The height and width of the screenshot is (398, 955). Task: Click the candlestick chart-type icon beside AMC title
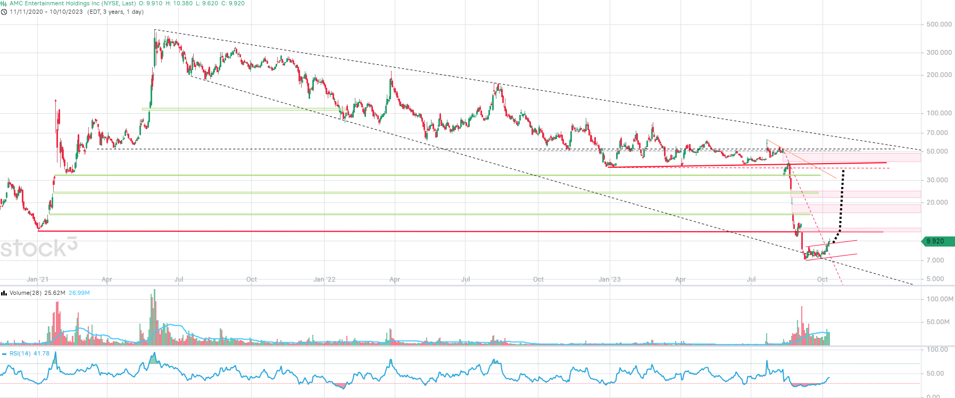[x=4, y=3]
